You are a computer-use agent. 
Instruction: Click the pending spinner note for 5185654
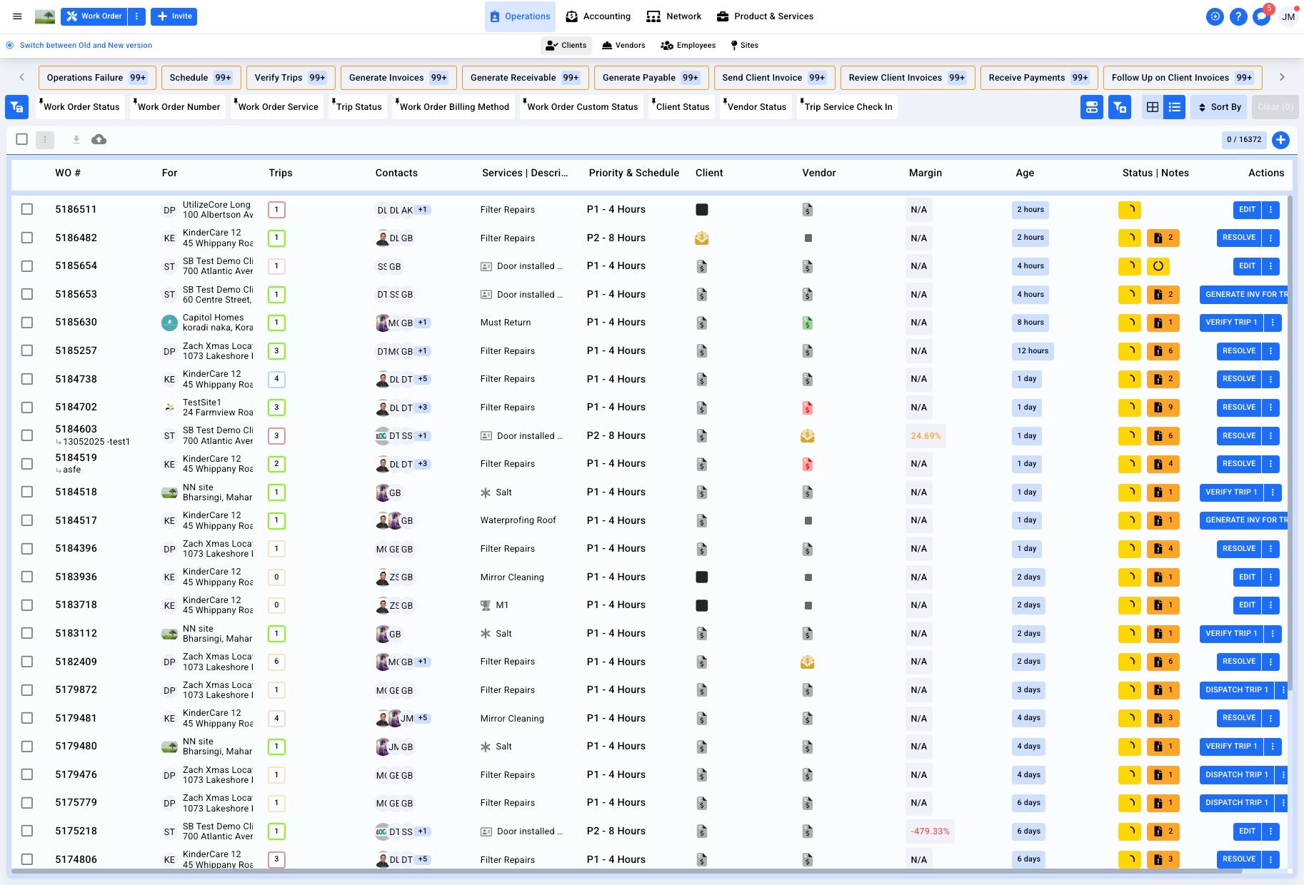coord(1158,266)
